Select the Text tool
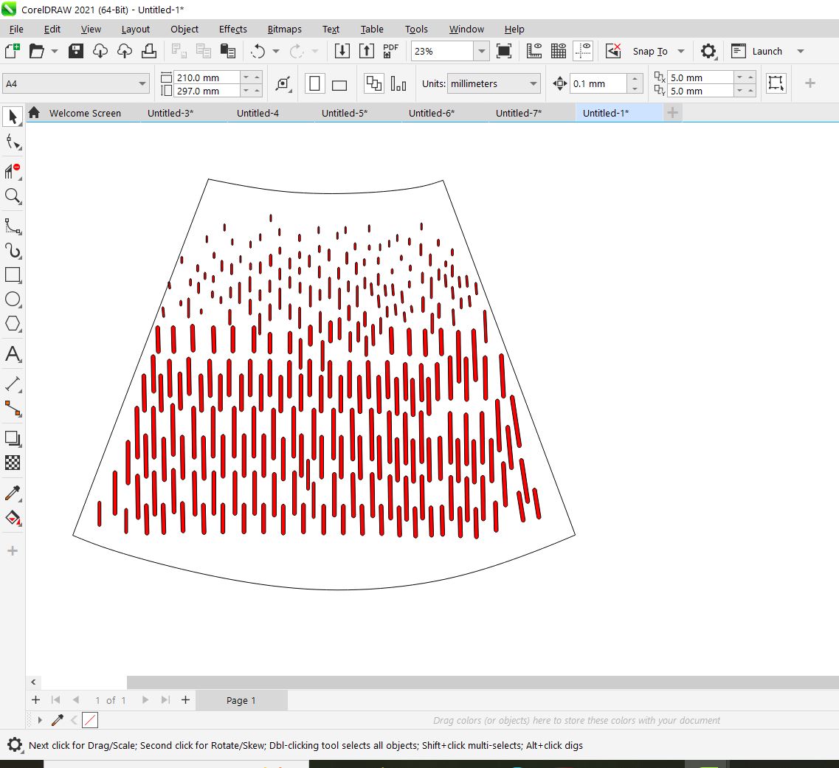 (x=13, y=353)
